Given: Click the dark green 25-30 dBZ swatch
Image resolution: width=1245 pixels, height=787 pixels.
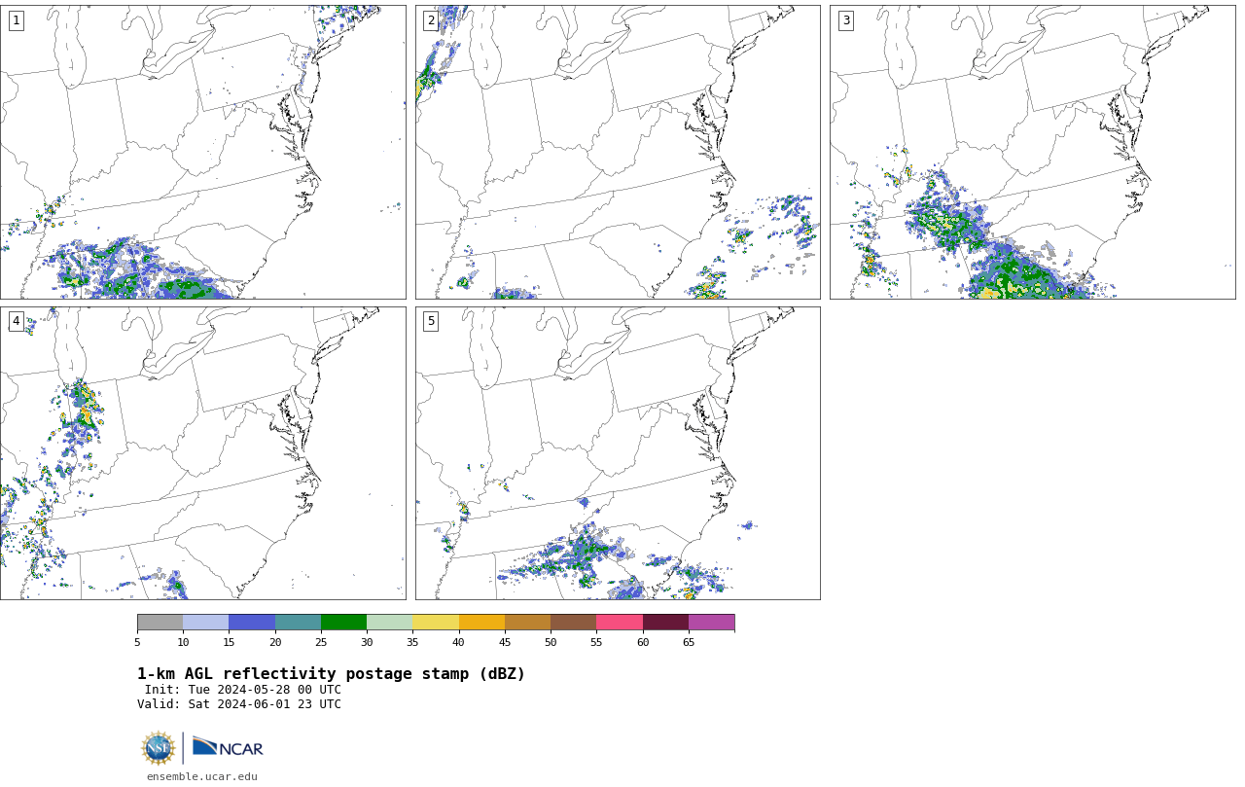Looking at the screenshot, I should [x=343, y=623].
